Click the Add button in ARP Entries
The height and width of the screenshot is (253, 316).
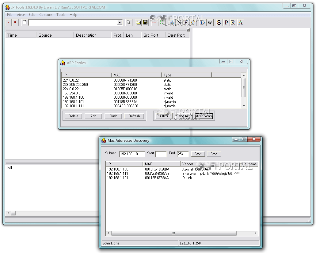(93, 116)
